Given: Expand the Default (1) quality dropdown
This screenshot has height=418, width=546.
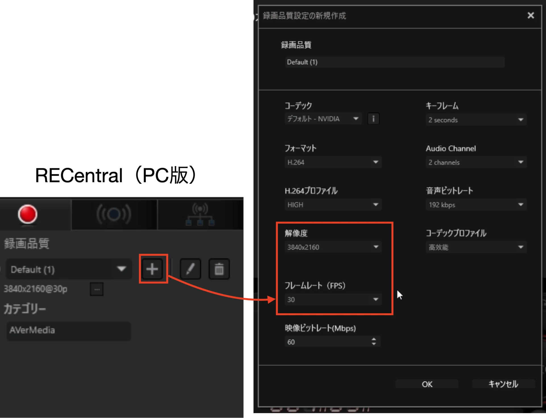Looking at the screenshot, I should pos(68,269).
